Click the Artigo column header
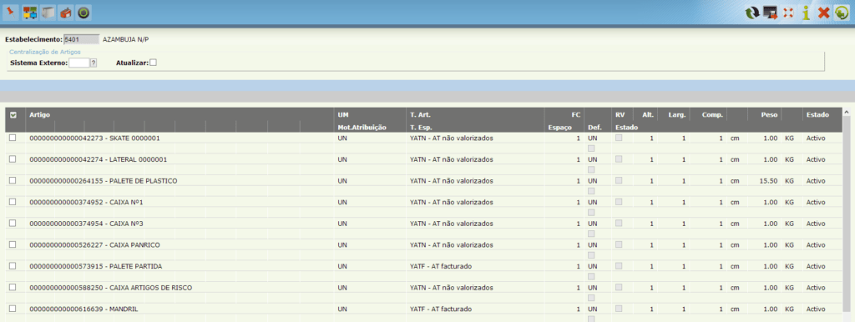Image resolution: width=855 pixels, height=322 pixels. 39,115
